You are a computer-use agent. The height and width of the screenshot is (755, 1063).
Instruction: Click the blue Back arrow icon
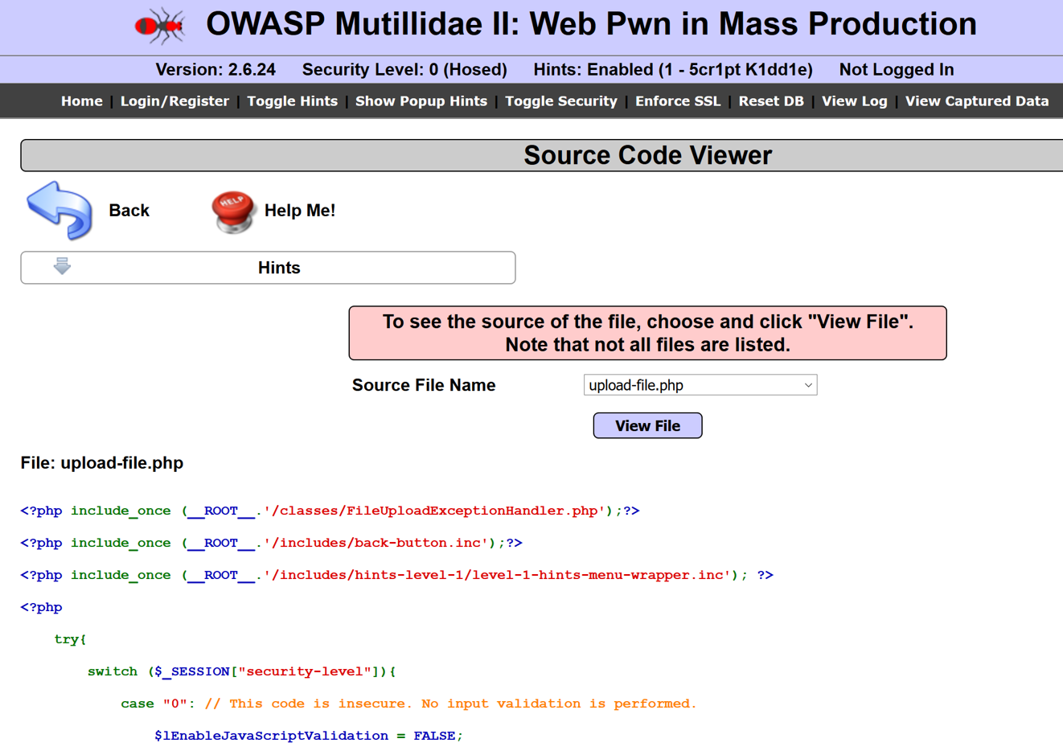pyautogui.click(x=60, y=211)
